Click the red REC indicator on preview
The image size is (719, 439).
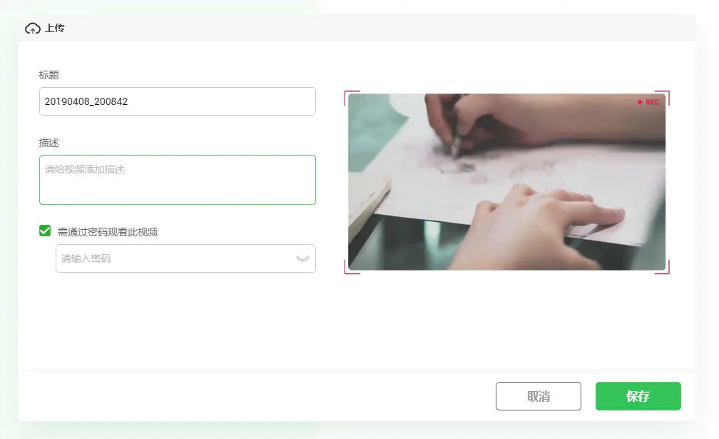coord(648,102)
